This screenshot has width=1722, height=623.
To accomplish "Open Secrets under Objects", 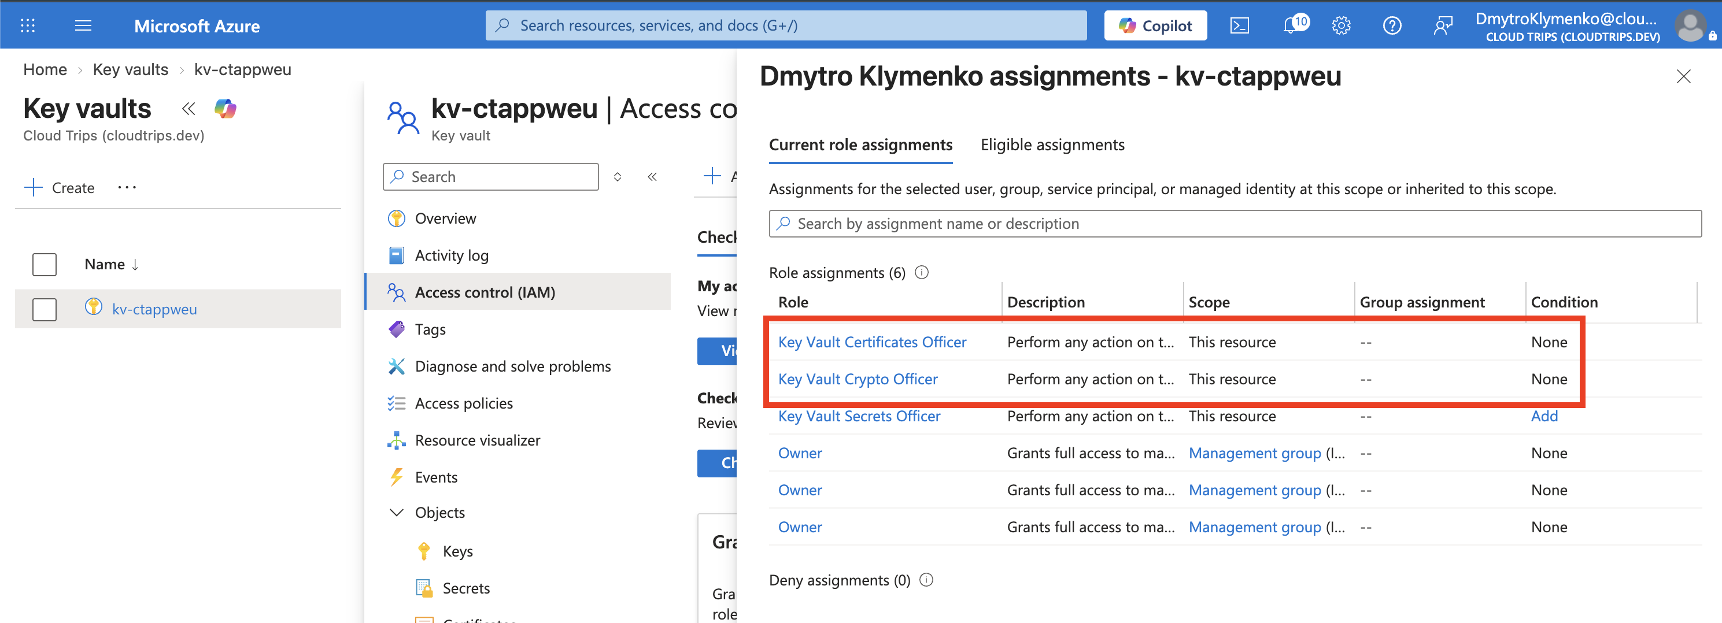I will tap(466, 588).
